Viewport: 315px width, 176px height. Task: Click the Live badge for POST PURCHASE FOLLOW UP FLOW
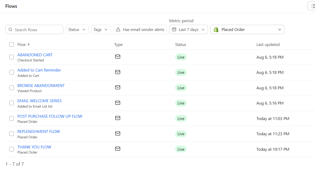click(x=181, y=118)
